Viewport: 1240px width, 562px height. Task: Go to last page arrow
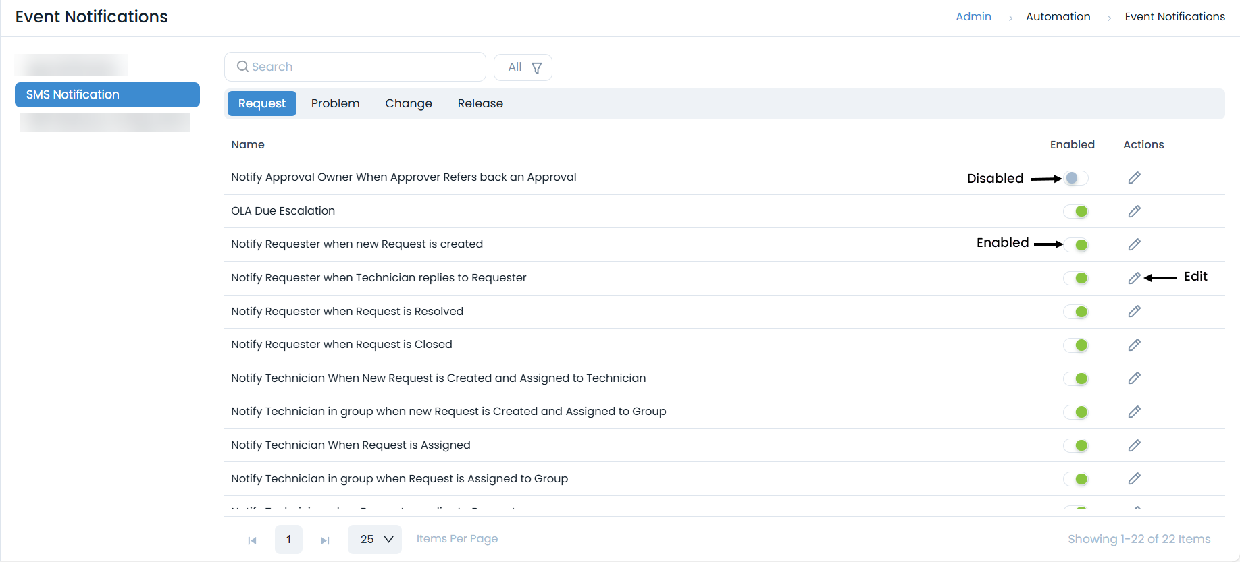tap(325, 540)
